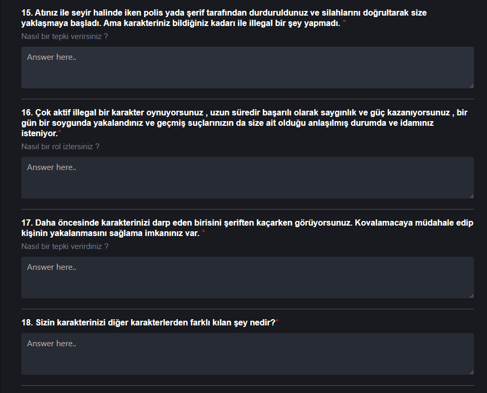
Task: Click the divider line below question 15
Action: point(248,99)
